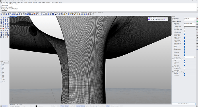This screenshot has height=107, width=198.
Task: Open top red panel icon on right strip
Action: (197, 19)
